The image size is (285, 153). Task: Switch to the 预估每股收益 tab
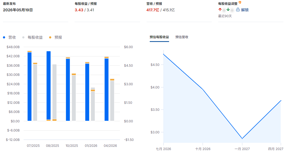click(x=159, y=37)
